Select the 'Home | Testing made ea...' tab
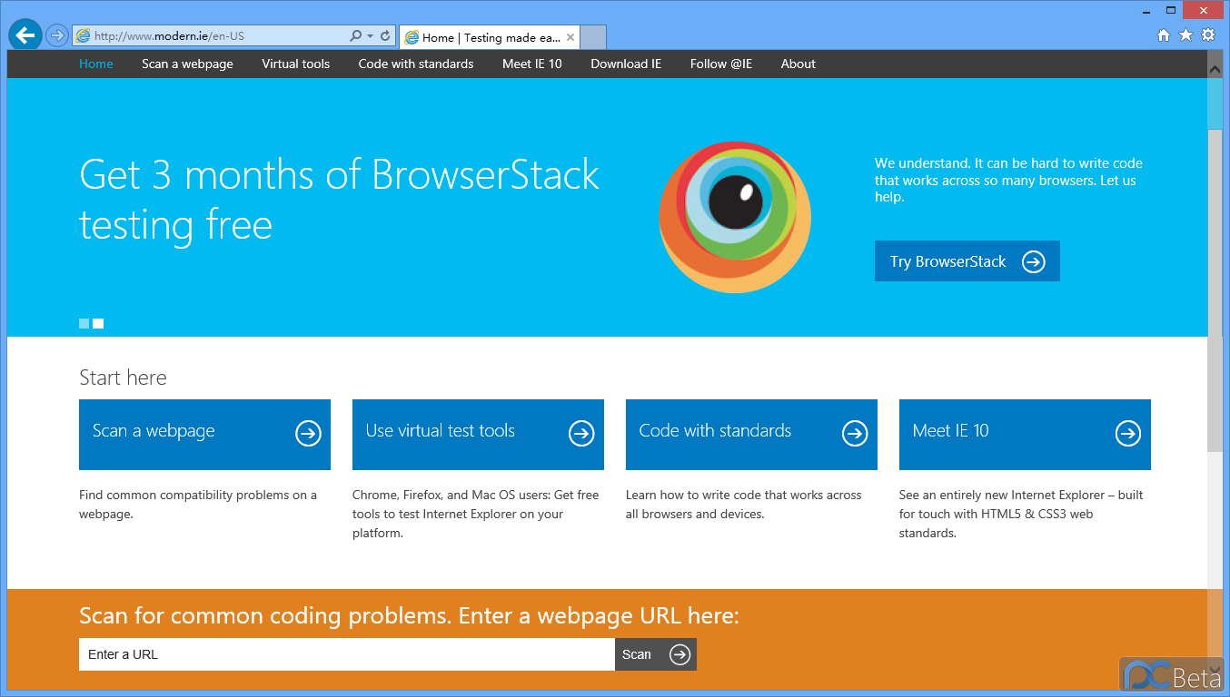Screen dimensions: 1230x697 click(x=489, y=37)
